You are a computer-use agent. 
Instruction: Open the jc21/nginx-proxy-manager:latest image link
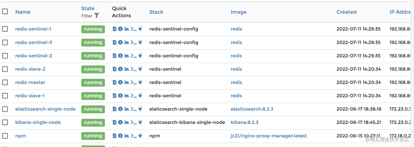coord(269,136)
